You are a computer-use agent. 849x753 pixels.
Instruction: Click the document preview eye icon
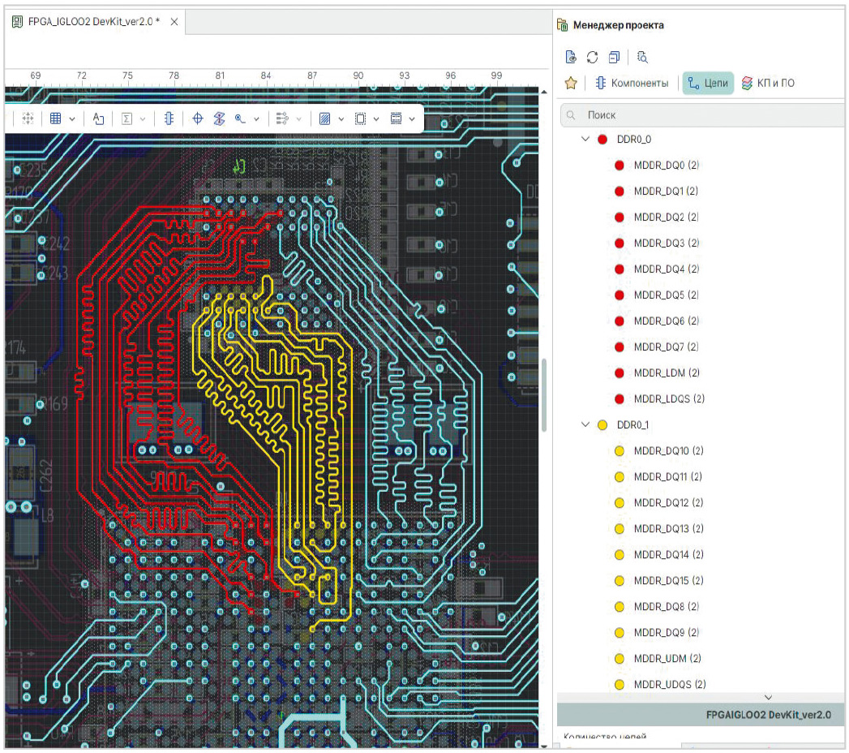tap(570, 57)
